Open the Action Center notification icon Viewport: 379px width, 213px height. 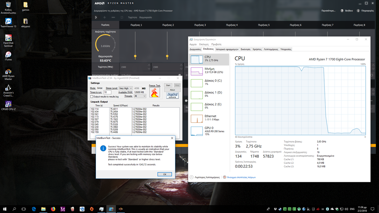click(373, 209)
